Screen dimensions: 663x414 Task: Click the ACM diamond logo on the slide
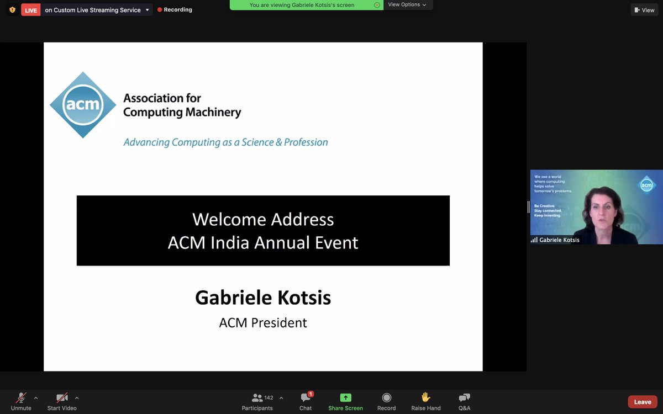pyautogui.click(x=83, y=105)
